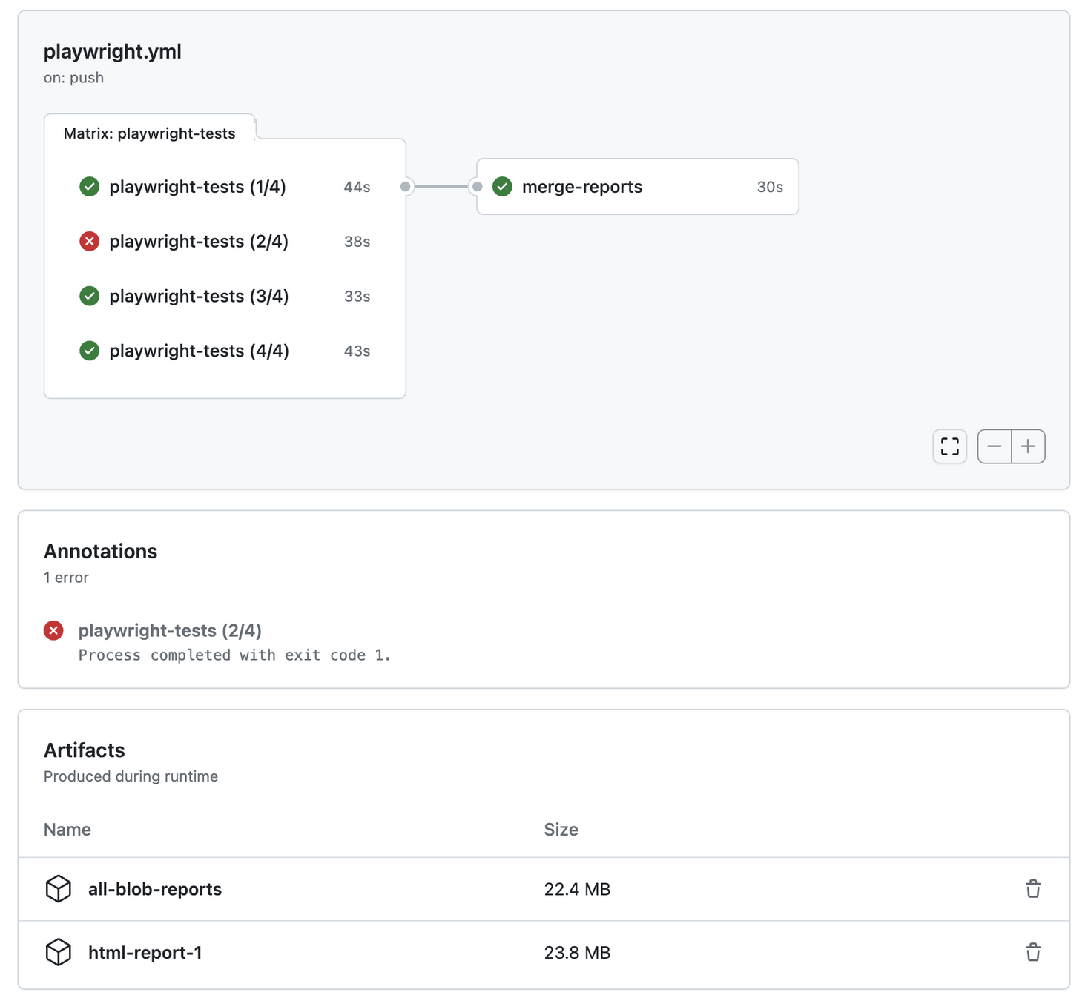
Task: Zoom out the workflow graph
Action: (995, 446)
